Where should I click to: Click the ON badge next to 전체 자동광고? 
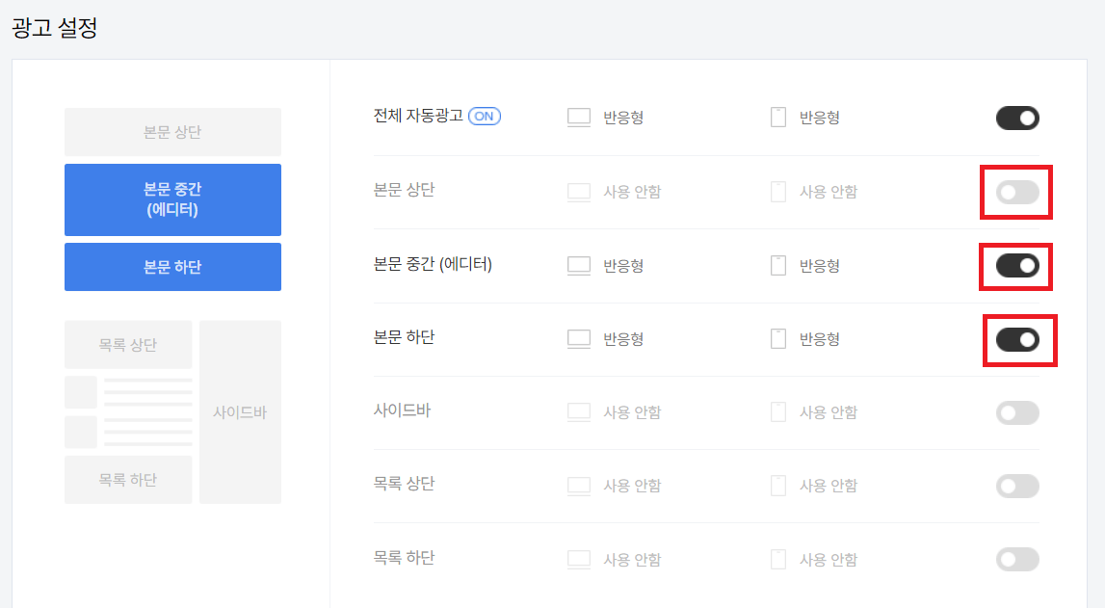coord(486,116)
